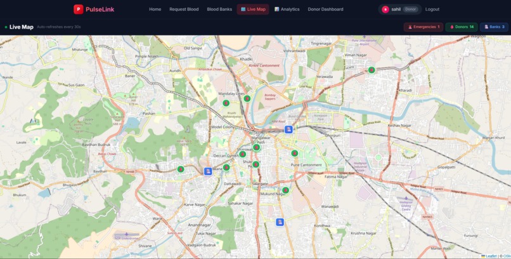511x259 pixels.
Task: Select the Live Map tab
Action: [253, 9]
